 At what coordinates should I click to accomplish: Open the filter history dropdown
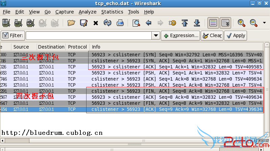156,36
